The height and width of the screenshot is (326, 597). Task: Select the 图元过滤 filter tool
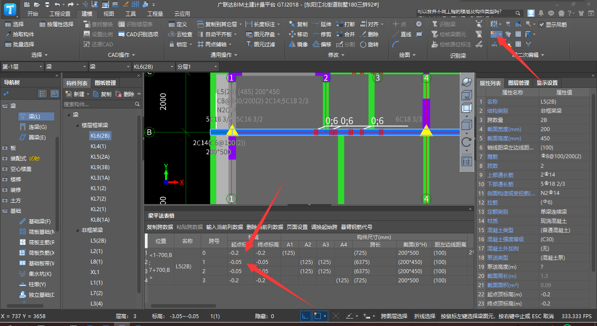tap(260, 44)
